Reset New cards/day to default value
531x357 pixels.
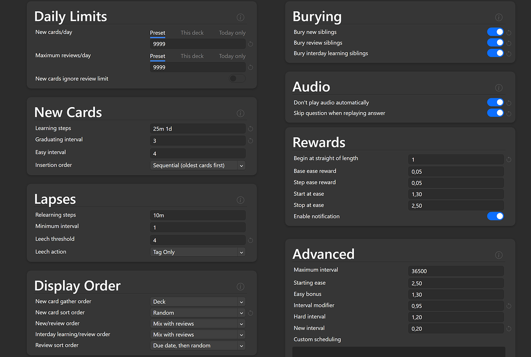click(250, 44)
